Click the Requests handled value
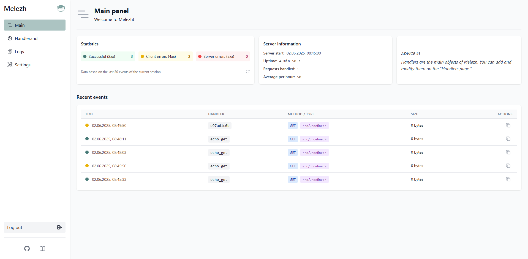Viewport: 528px width, 259px height. tap(298, 69)
